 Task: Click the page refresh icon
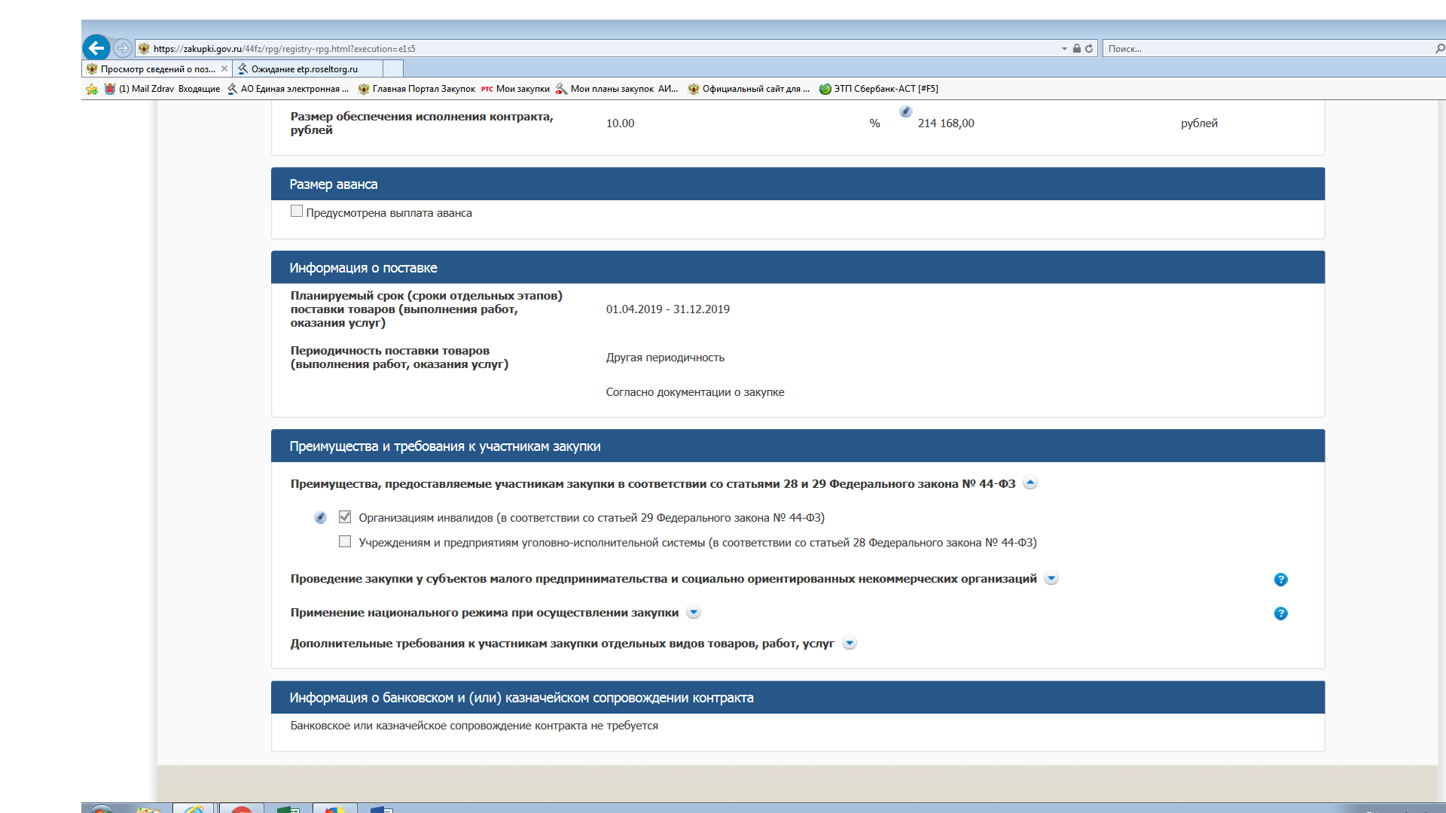1089,48
